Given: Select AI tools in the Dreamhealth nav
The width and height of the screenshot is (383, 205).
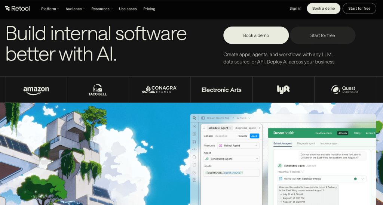Looking at the screenshot, I should click(x=343, y=133).
